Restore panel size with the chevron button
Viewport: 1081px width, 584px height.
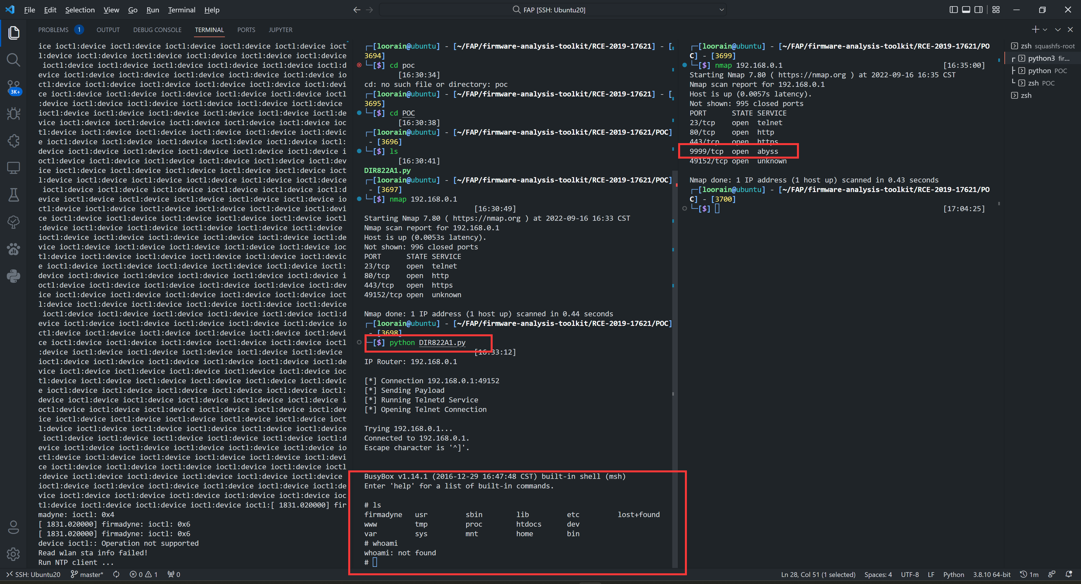coord(1058,29)
